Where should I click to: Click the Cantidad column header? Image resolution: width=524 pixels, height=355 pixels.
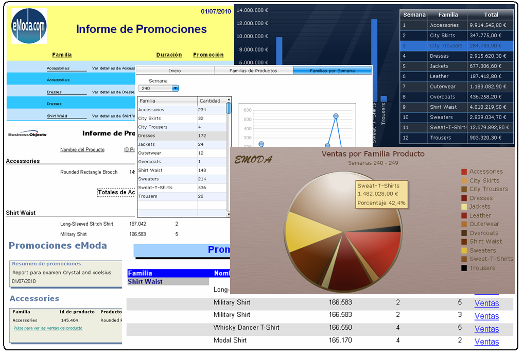[x=210, y=101]
